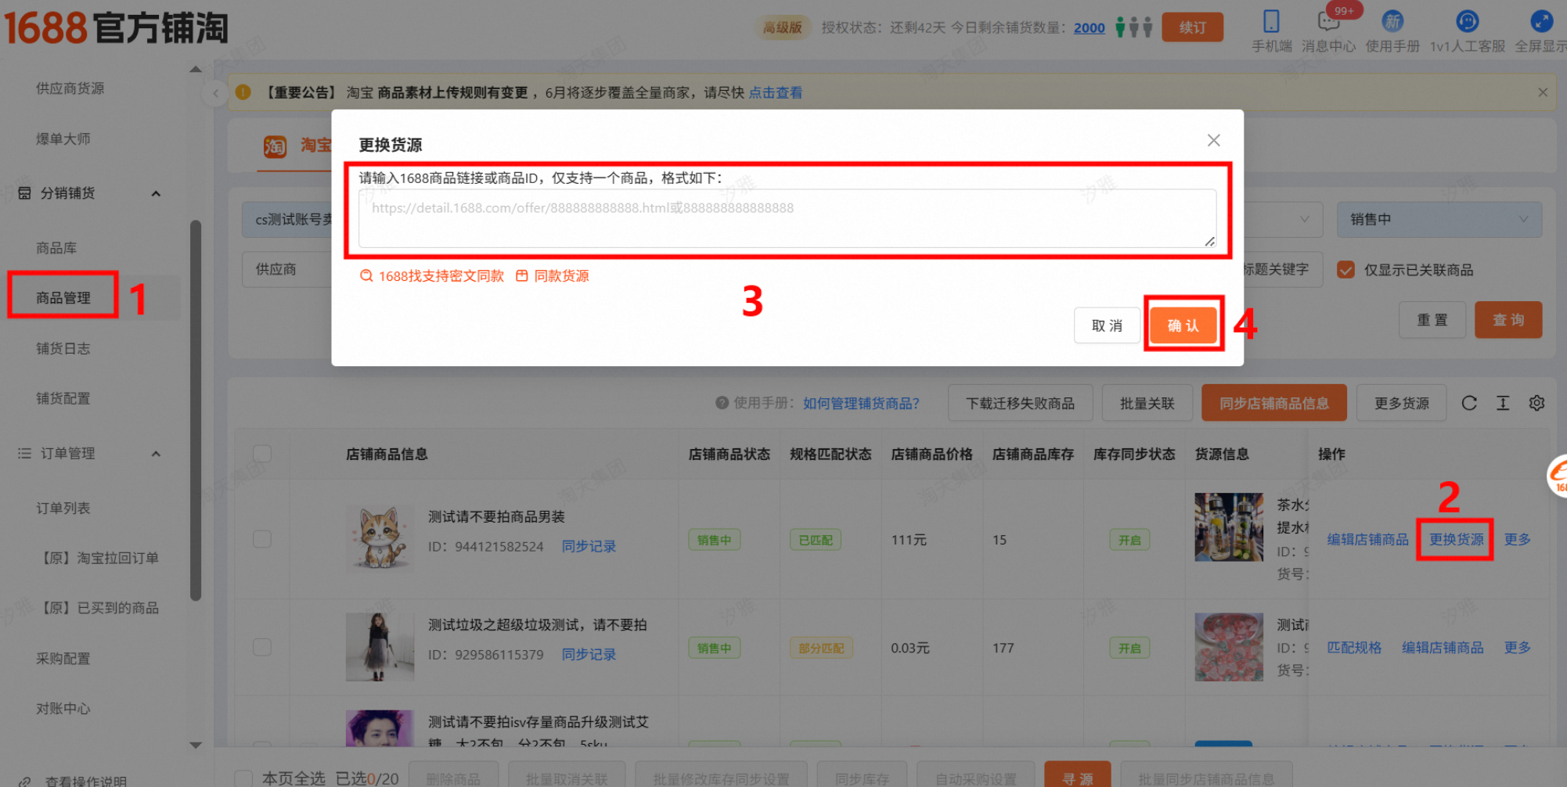Open the dropdown left of 销售中 filter
Screen dimensions: 1567x787
[x=1282, y=220]
